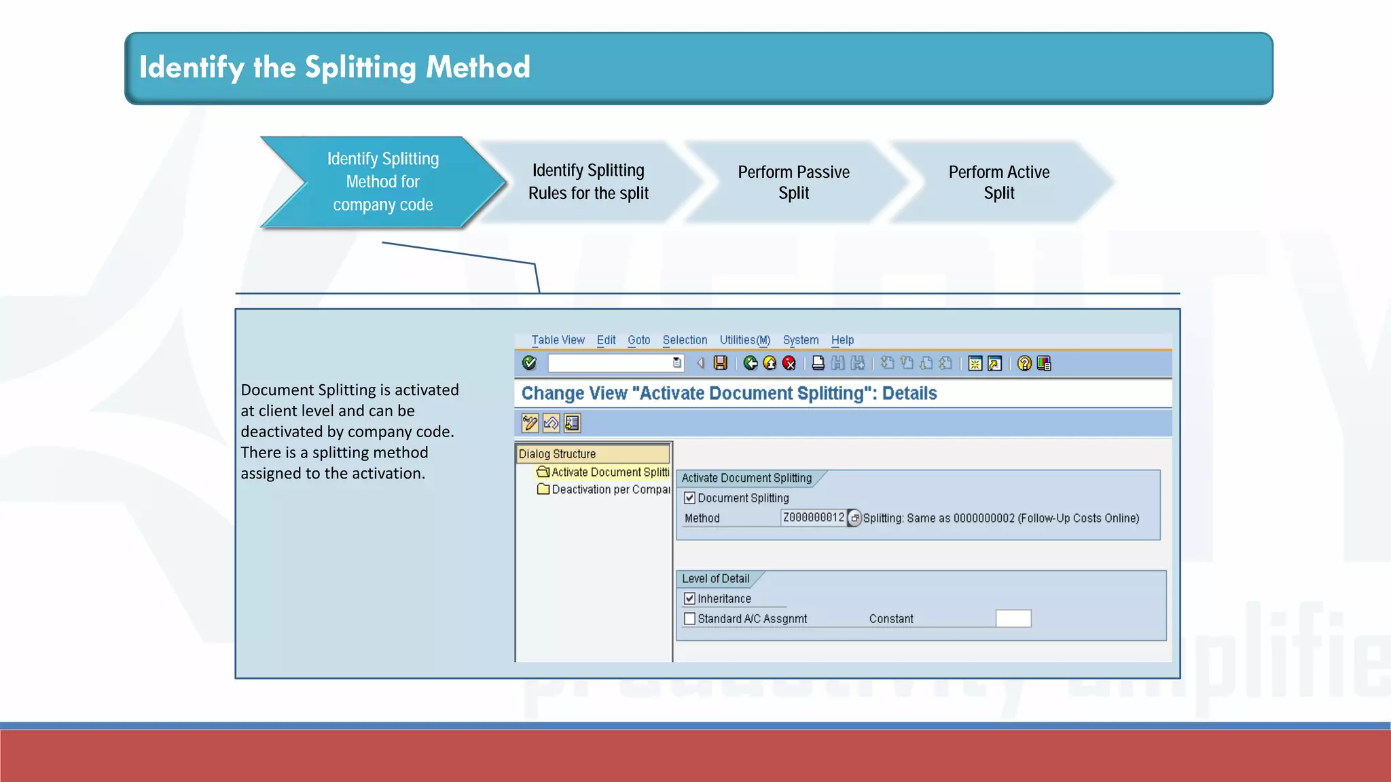Open the command field history dropdown
This screenshot has width=1391, height=782.
[677, 363]
